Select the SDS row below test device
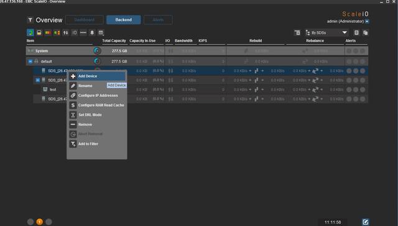The height and width of the screenshot is (226, 398). click(x=200, y=99)
